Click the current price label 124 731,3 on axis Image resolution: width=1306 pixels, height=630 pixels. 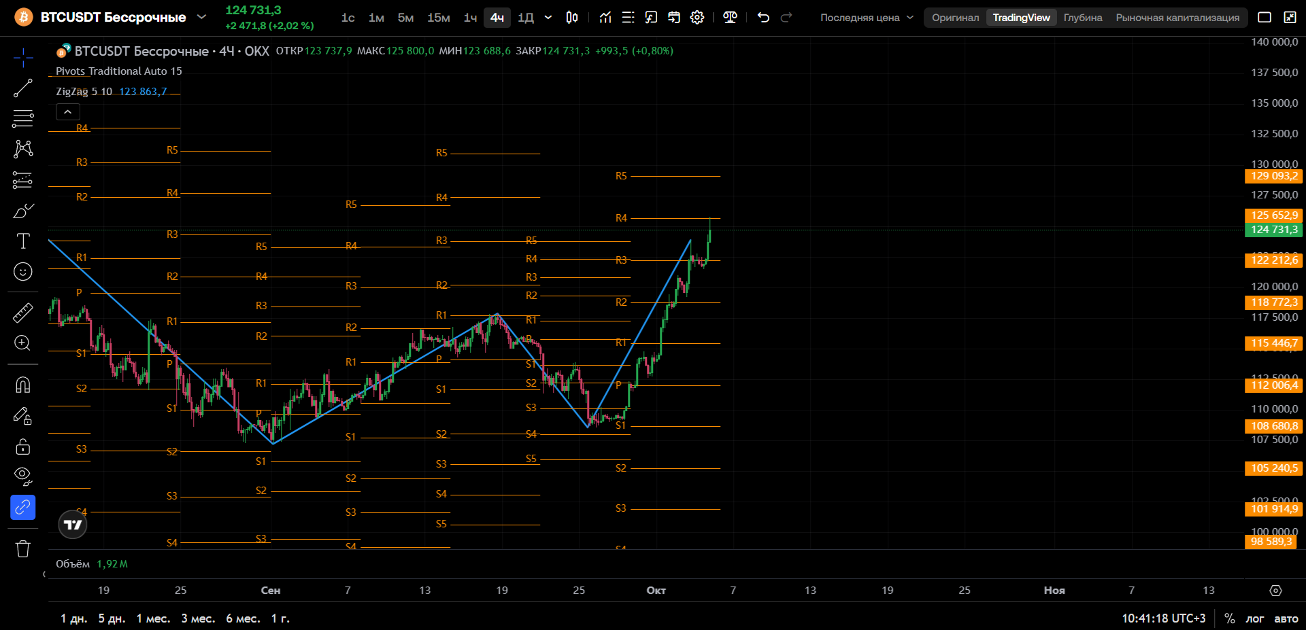click(1274, 230)
